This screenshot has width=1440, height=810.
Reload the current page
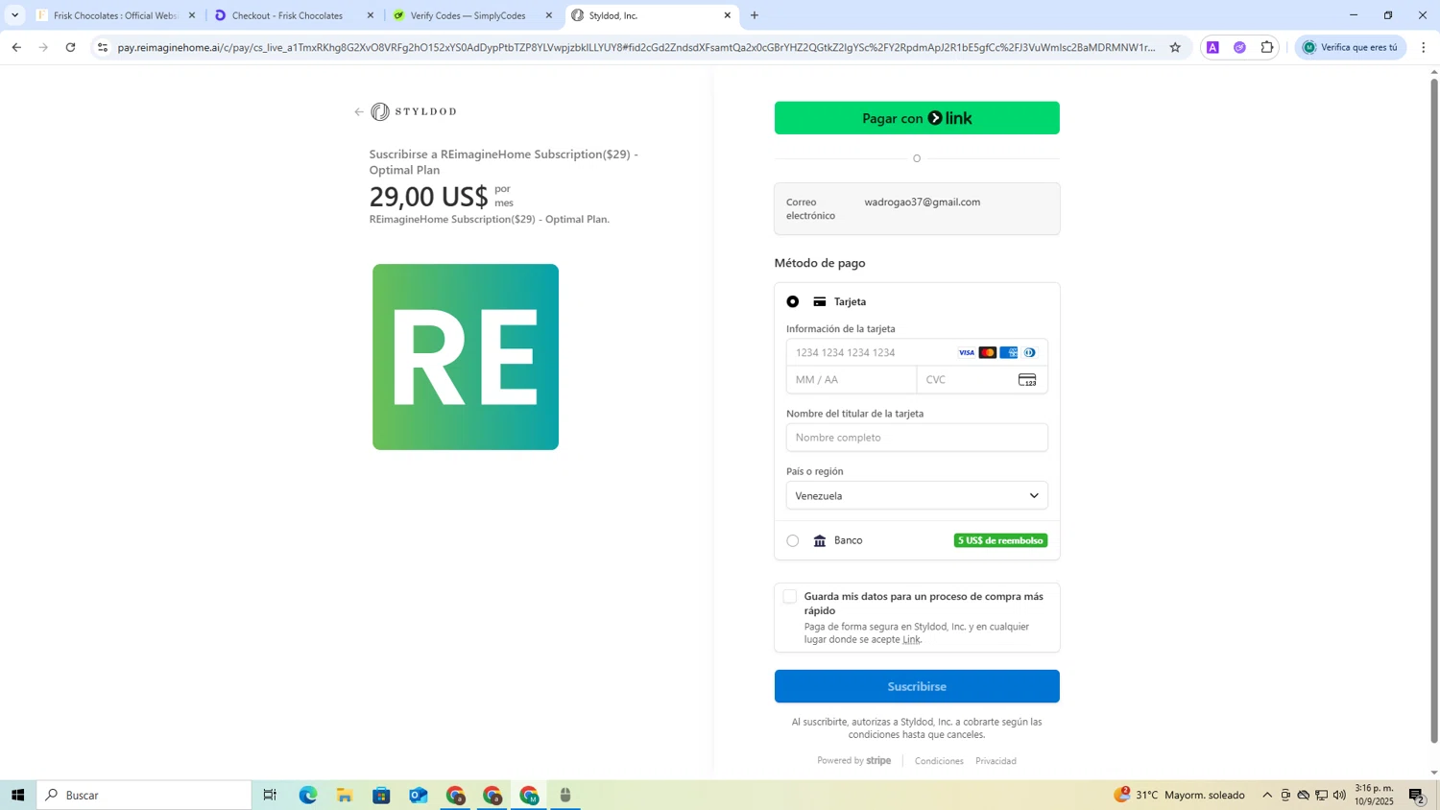[x=70, y=47]
